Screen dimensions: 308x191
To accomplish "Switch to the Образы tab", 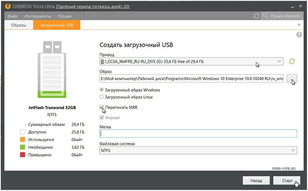I will (x=18, y=25).
